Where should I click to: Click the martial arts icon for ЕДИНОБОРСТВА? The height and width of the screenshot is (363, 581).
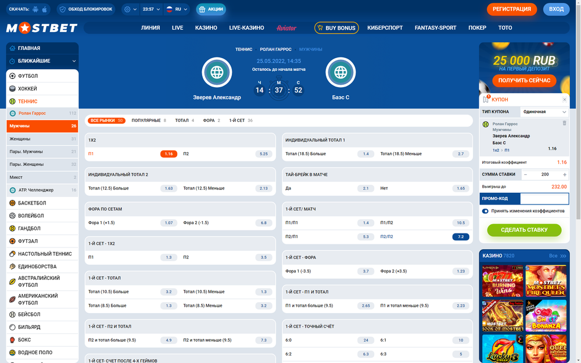12,267
